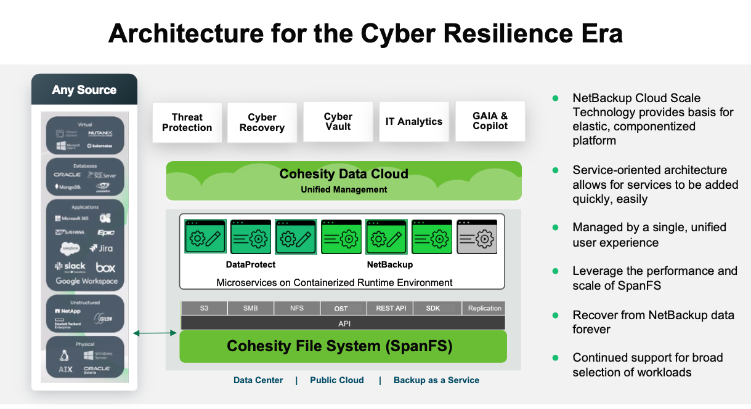The image size is (751, 409).
Task: Click the Salesforce cloud logo
Action: click(x=70, y=248)
